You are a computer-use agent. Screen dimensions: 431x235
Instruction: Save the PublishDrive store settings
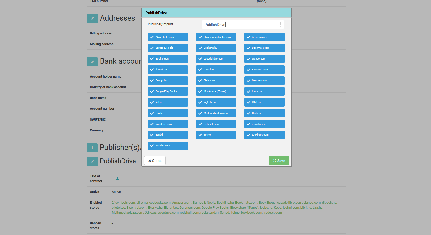pos(279,161)
